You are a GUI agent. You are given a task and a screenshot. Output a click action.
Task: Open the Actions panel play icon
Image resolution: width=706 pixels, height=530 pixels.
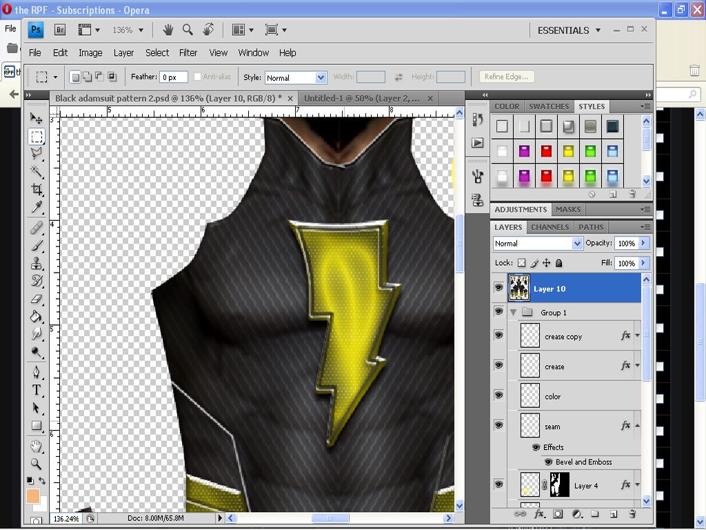click(478, 143)
